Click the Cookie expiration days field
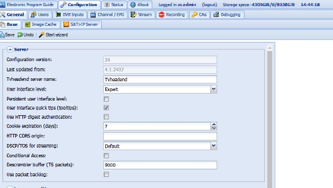 pos(157,126)
